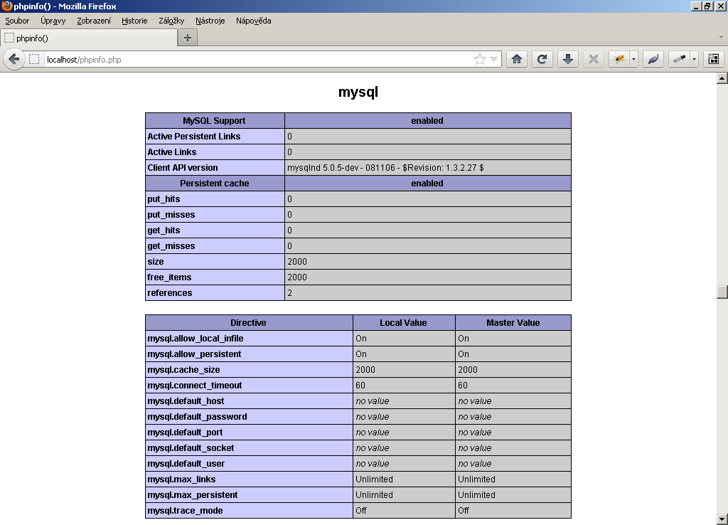This screenshot has width=728, height=525.
Task: Reload the phpinfo page
Action: tap(542, 59)
